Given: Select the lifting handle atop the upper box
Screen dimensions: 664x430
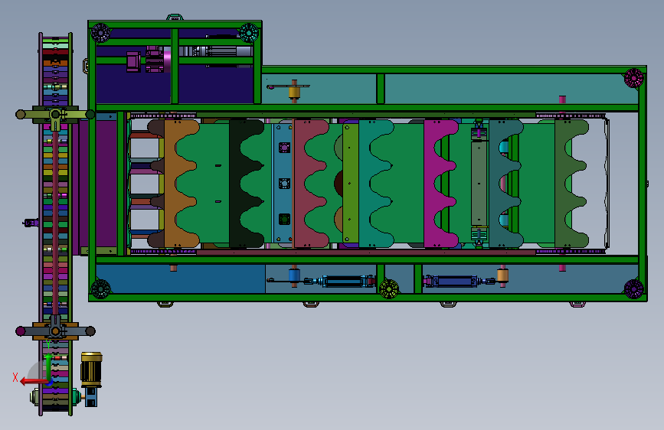Looking at the screenshot, I should tap(175, 18).
